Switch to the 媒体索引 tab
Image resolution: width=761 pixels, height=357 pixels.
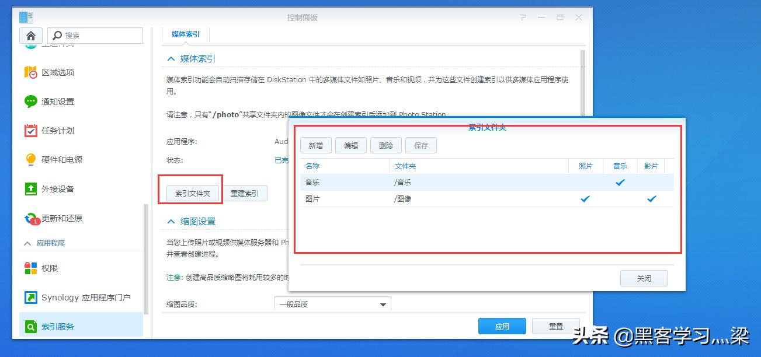185,34
